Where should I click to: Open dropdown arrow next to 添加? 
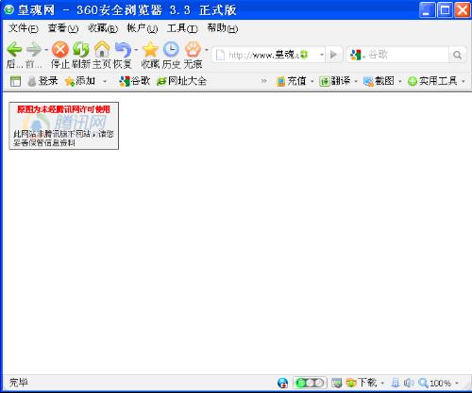click(105, 81)
